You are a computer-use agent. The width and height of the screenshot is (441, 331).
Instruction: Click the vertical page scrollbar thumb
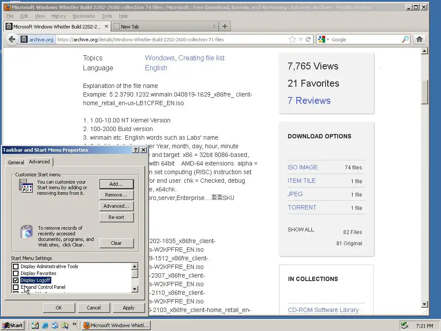coord(425,92)
